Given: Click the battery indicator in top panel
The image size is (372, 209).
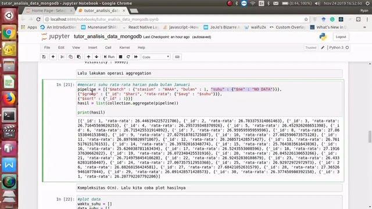Looking at the screenshot, I should click(x=297, y=3).
